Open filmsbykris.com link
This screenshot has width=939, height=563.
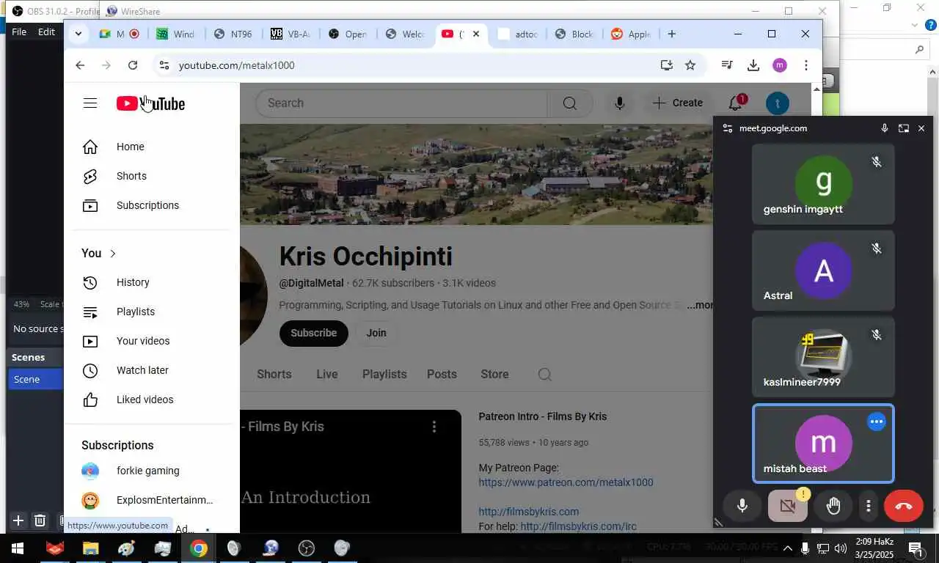(x=528, y=512)
